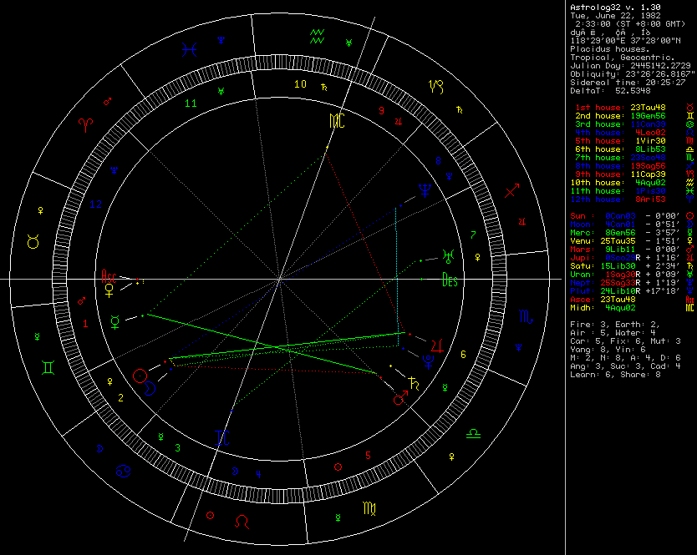The height and width of the screenshot is (555, 697).
Task: Select the red Sun circle in the wheel
Action: 140,376
